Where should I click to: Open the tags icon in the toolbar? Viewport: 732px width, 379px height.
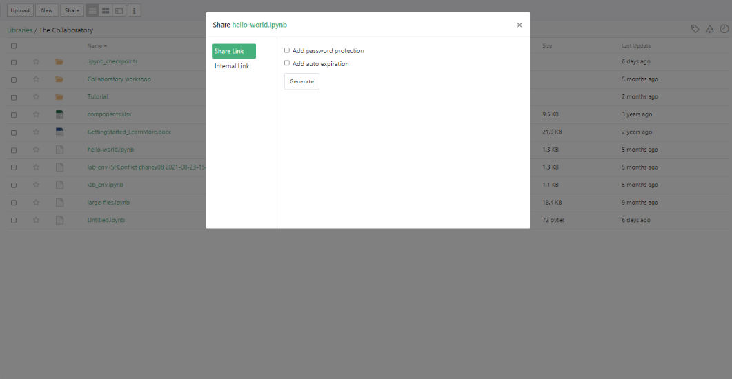695,29
